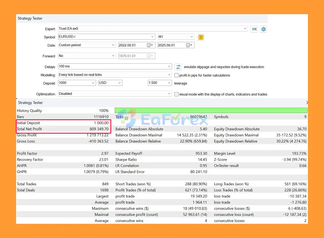Select the upper Strategy Tester panel title
The image size is (324, 238).
(x=30, y=18)
